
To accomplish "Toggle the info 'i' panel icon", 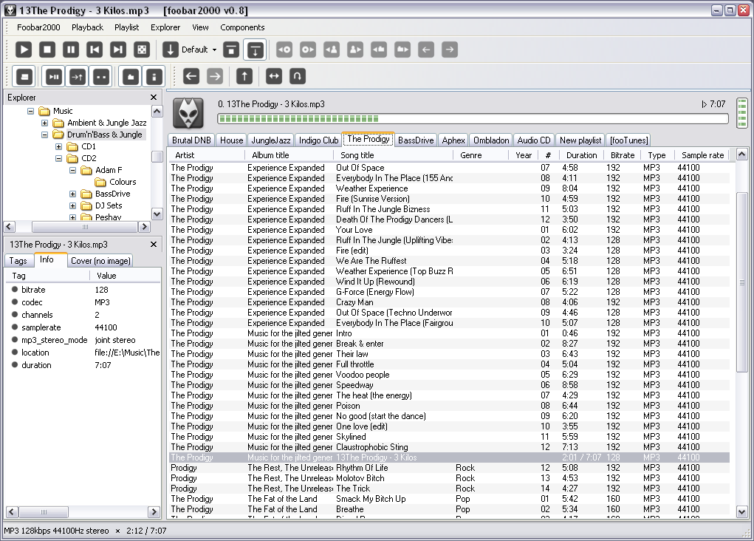I will pos(154,77).
